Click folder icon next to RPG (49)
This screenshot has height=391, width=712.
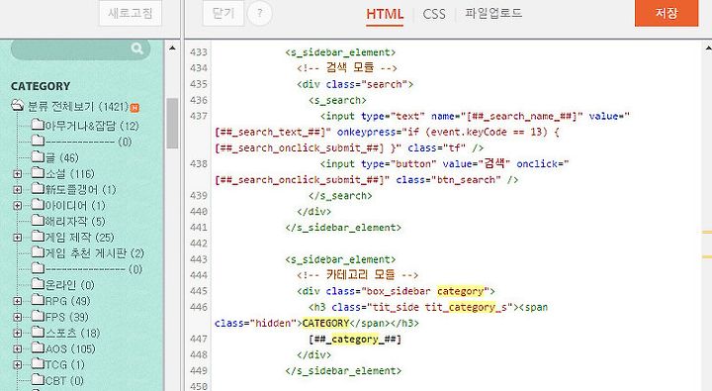(x=38, y=300)
